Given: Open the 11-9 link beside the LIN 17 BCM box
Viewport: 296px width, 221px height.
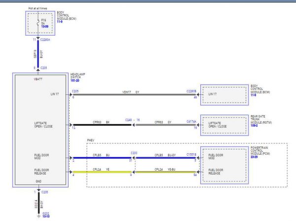Looking at the screenshot, I should pyautogui.click(x=254, y=95).
